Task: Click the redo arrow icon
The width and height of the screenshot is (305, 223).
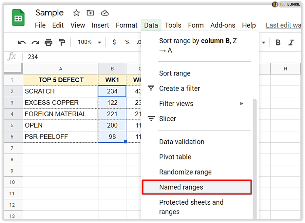Action: [x=35, y=42]
